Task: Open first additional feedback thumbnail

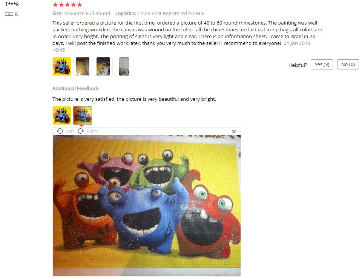Action: [62, 116]
